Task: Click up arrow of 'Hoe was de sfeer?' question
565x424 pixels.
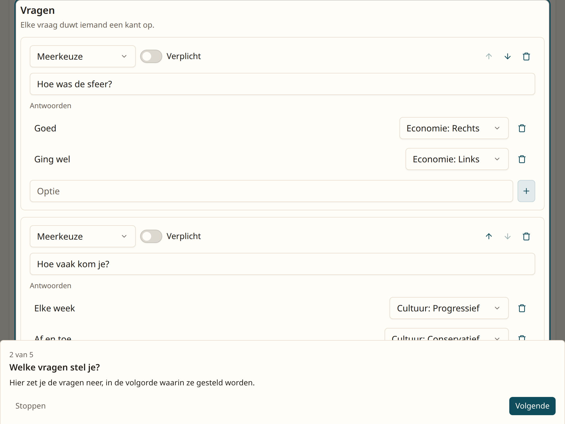Action: (489, 57)
